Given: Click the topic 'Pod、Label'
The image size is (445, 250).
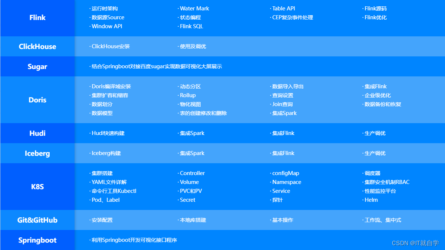Looking at the screenshot, I should [x=106, y=200].
